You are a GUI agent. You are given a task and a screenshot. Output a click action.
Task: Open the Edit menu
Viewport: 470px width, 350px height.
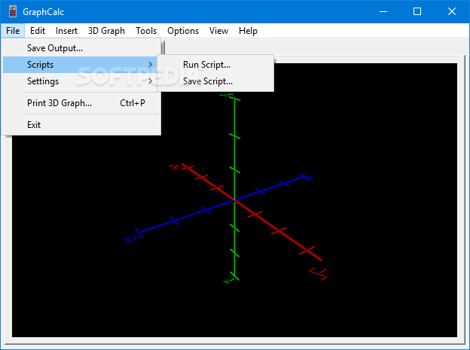(38, 31)
